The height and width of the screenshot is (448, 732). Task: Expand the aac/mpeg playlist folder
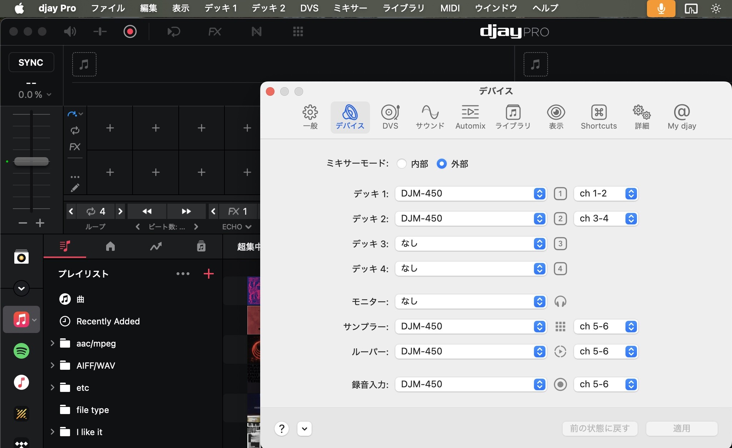[53, 343]
